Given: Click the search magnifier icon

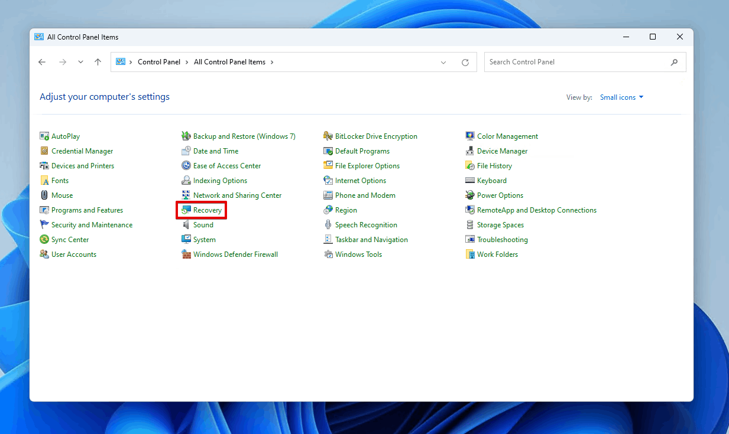Looking at the screenshot, I should pos(675,62).
